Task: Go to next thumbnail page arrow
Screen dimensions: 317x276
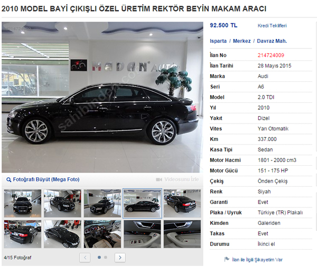Action: (120, 258)
